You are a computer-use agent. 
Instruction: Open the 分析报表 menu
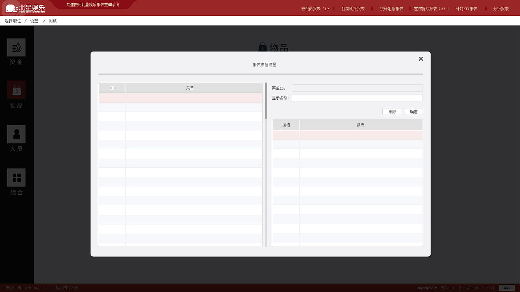(501, 9)
